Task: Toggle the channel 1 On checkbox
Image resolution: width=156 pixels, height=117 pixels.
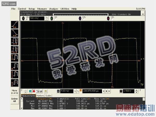Action: [x=27, y=19]
